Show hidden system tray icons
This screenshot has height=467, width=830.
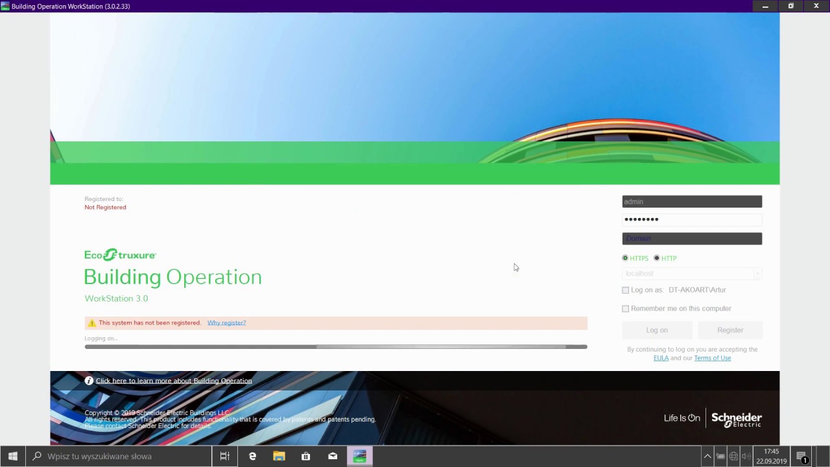coord(707,457)
